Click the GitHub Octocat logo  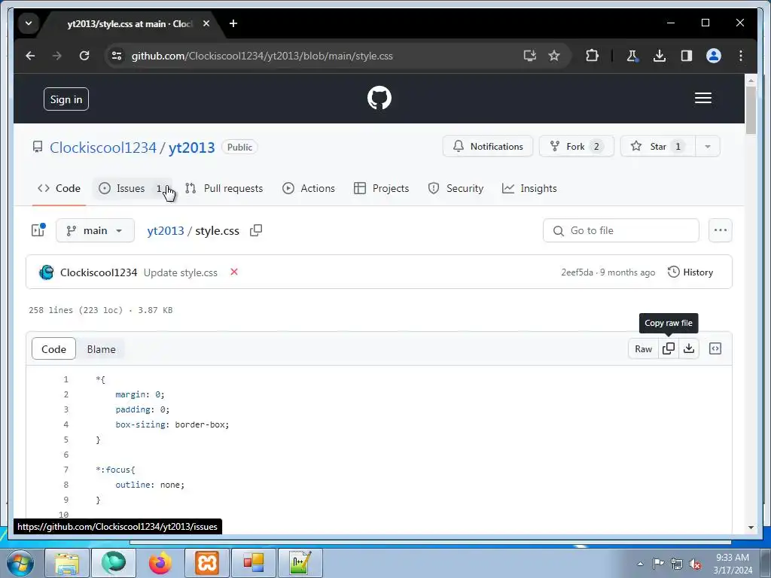click(379, 98)
